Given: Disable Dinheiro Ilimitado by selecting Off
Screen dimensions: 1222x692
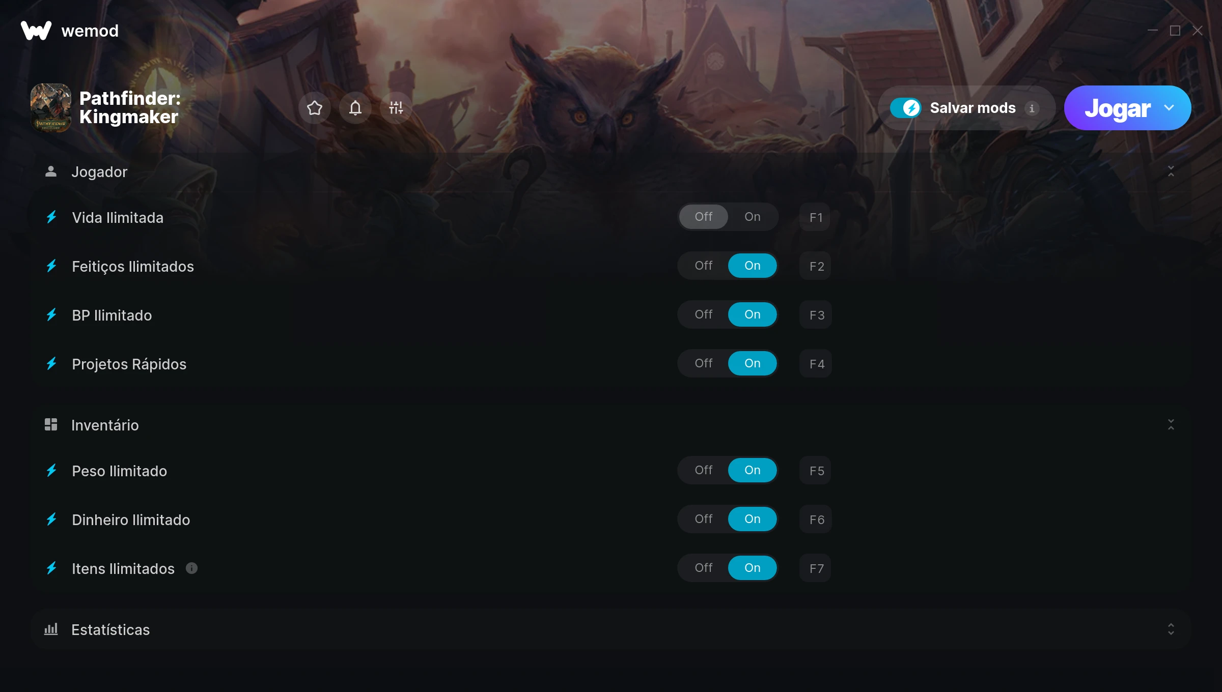Looking at the screenshot, I should click(x=704, y=519).
